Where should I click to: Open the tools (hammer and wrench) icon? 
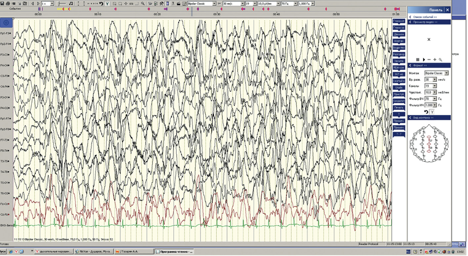point(161,3)
